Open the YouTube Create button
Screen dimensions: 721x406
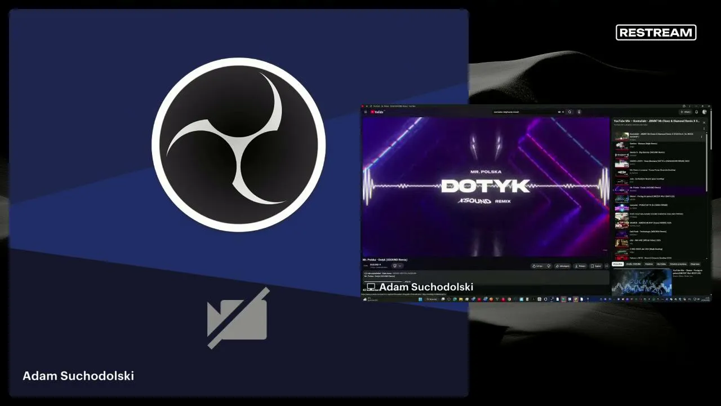pyautogui.click(x=685, y=112)
